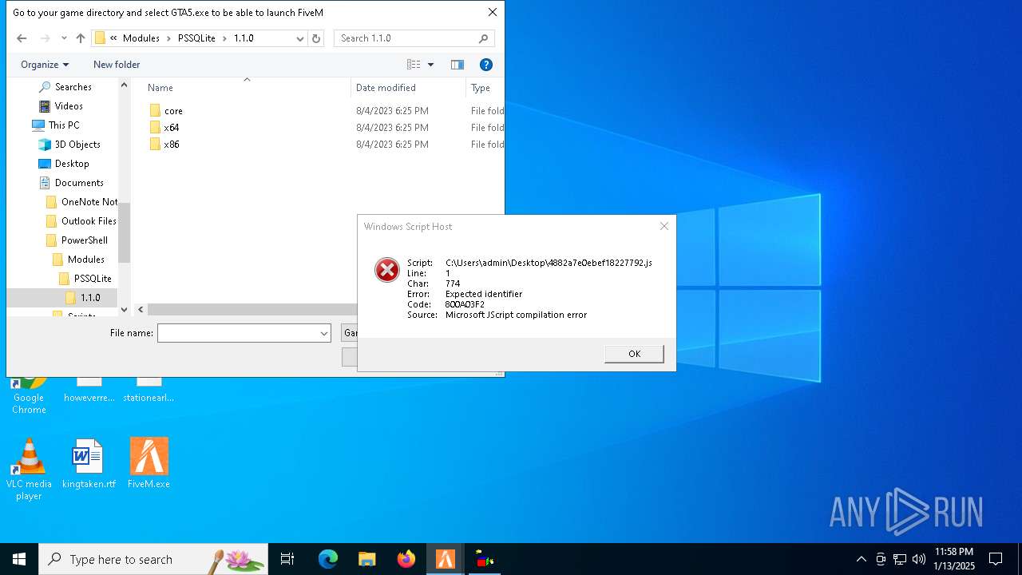1022x575 pixels.
Task: Select Outlook Files folder in tree
Action: point(89,221)
